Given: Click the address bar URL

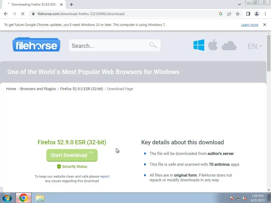Looking at the screenshot, I should coord(81,14).
